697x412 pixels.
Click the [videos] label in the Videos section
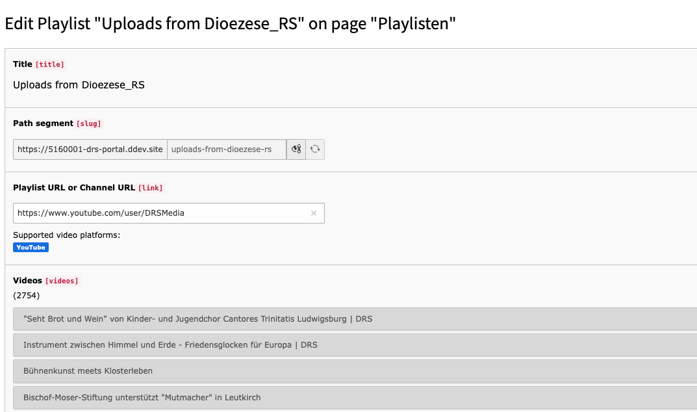(62, 281)
